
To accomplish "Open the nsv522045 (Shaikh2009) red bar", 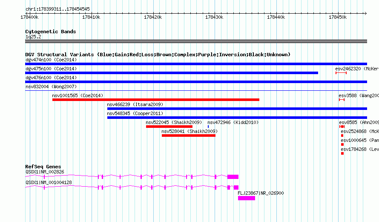I will 169,127.
